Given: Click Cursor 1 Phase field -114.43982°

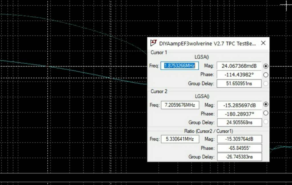Looking at the screenshot, I should tap(239, 75).
